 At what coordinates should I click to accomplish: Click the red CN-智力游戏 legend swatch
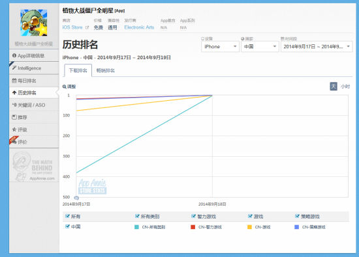tap(193, 227)
